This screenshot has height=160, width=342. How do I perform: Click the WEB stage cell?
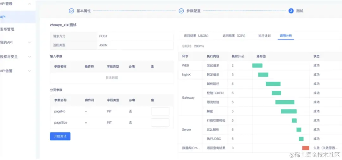click(x=185, y=65)
